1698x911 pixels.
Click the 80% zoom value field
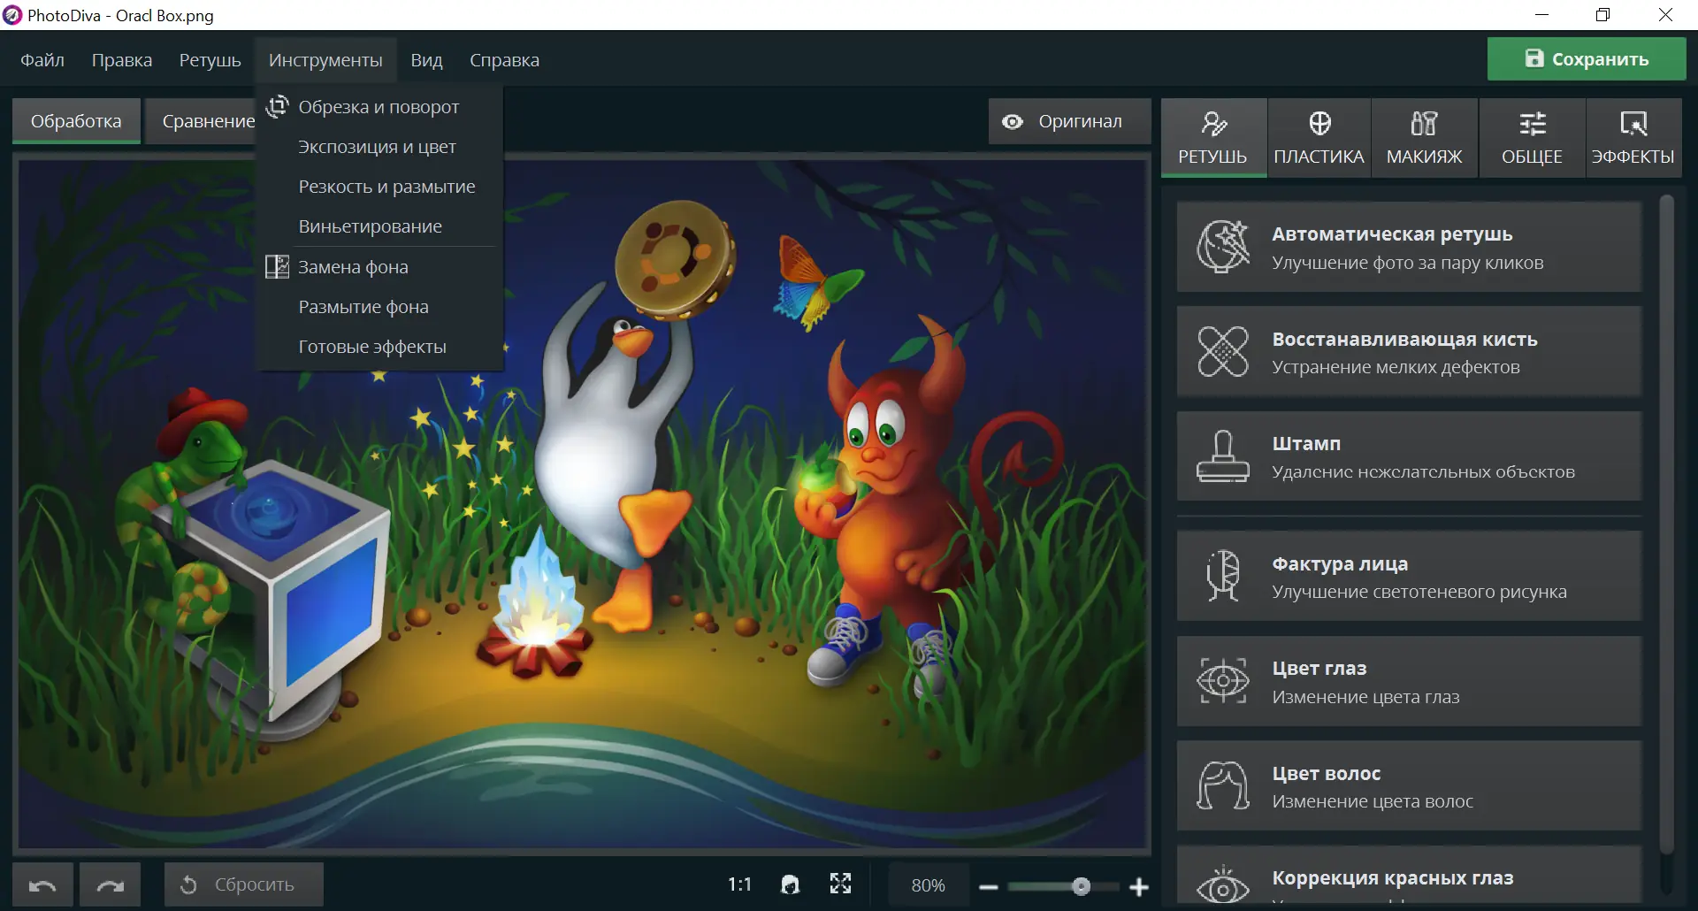point(928,885)
